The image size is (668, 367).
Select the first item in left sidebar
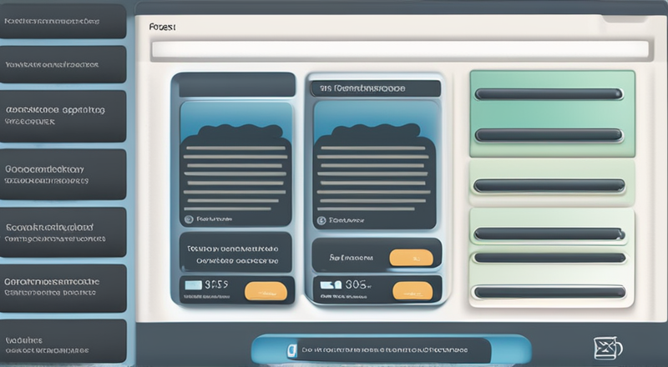coord(63,22)
